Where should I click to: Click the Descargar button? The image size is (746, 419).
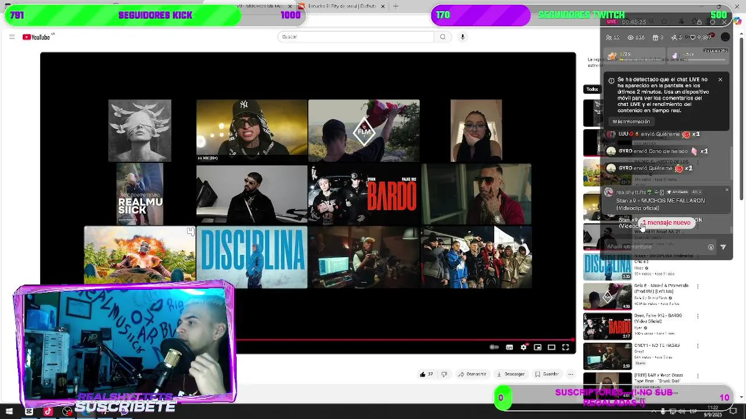[511, 374]
